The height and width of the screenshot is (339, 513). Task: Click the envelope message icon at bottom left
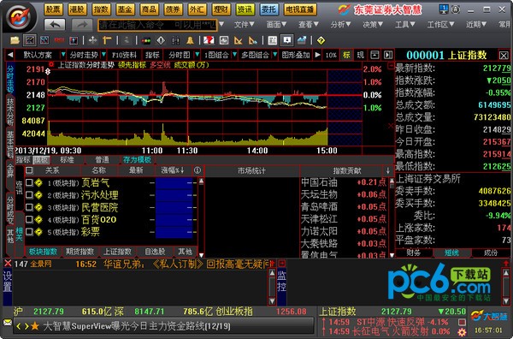(7, 322)
